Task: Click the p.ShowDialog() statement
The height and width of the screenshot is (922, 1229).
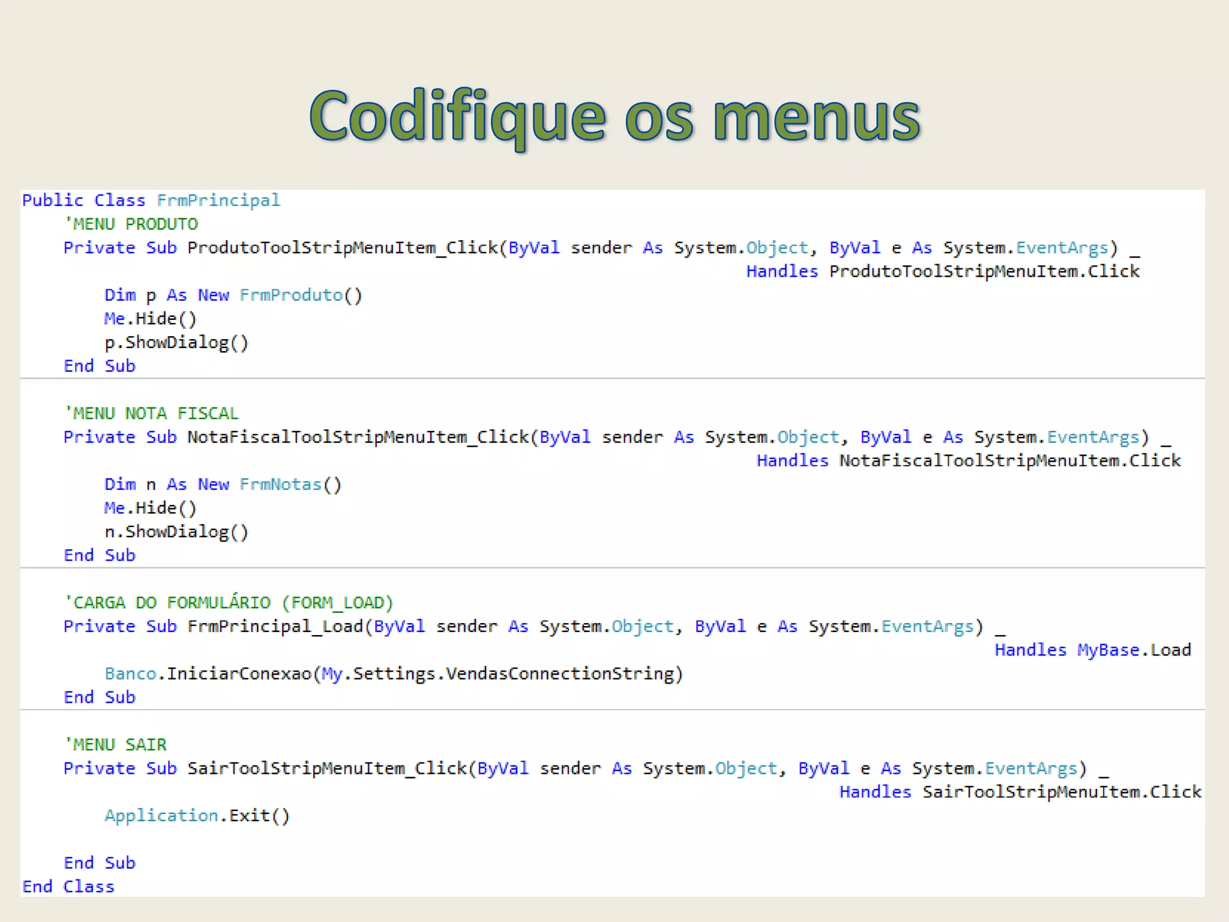Action: tap(176, 343)
